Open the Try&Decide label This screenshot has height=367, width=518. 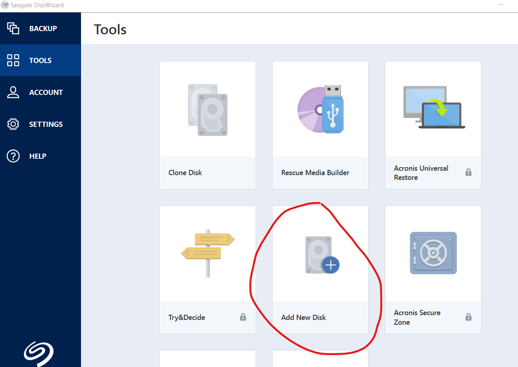[x=187, y=318]
